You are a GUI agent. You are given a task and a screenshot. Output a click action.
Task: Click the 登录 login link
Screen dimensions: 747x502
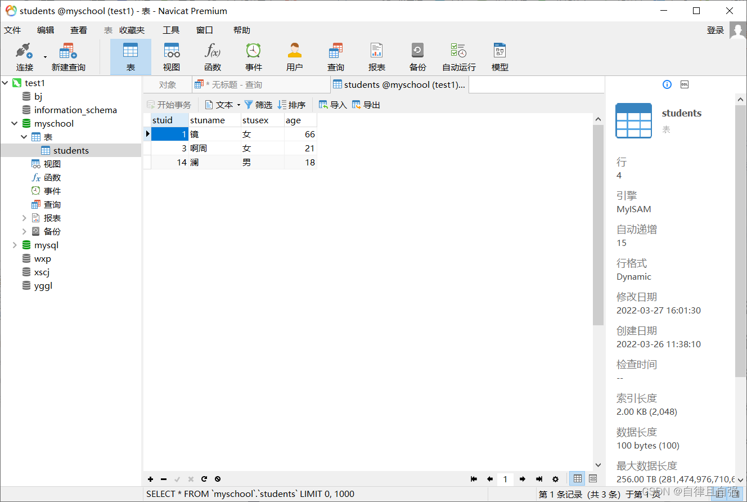coord(715,30)
